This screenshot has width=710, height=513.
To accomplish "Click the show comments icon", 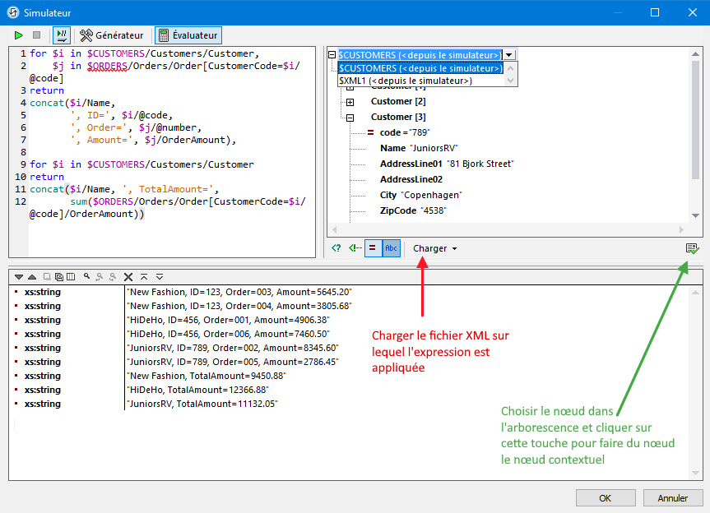I will pyautogui.click(x=354, y=248).
